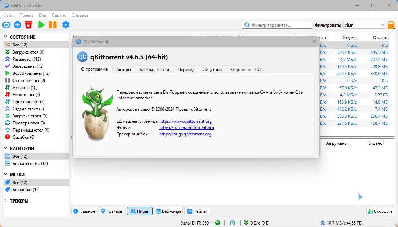The image size is (398, 227).
Task: Click the Узлы DHT: 350 status text
Action: [x=195, y=223]
